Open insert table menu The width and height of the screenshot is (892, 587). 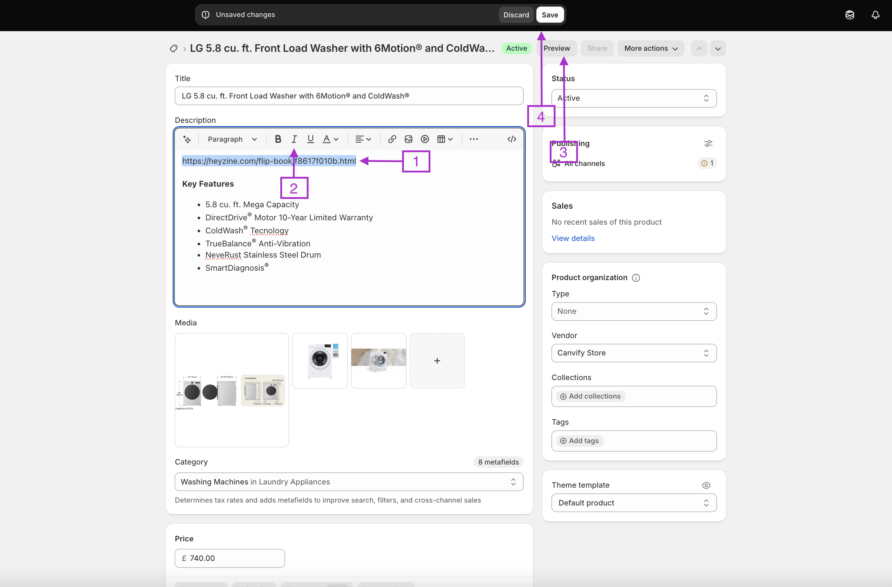(445, 139)
